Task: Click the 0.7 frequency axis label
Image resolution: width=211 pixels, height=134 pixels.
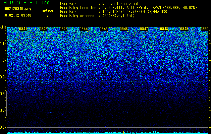Action: [x=3, y=111]
